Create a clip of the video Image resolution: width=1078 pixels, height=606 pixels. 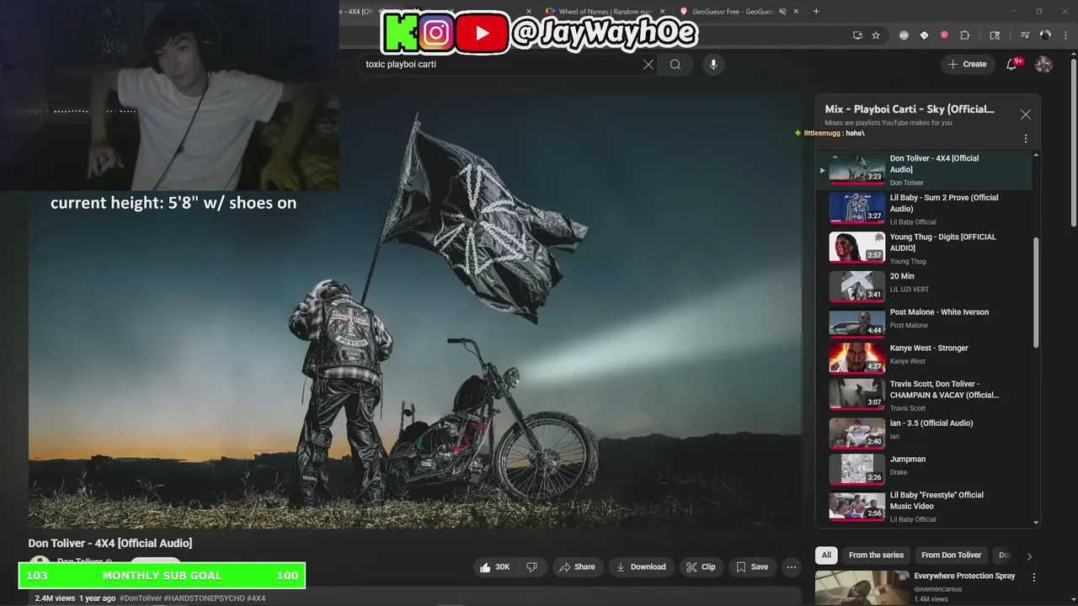pyautogui.click(x=701, y=567)
